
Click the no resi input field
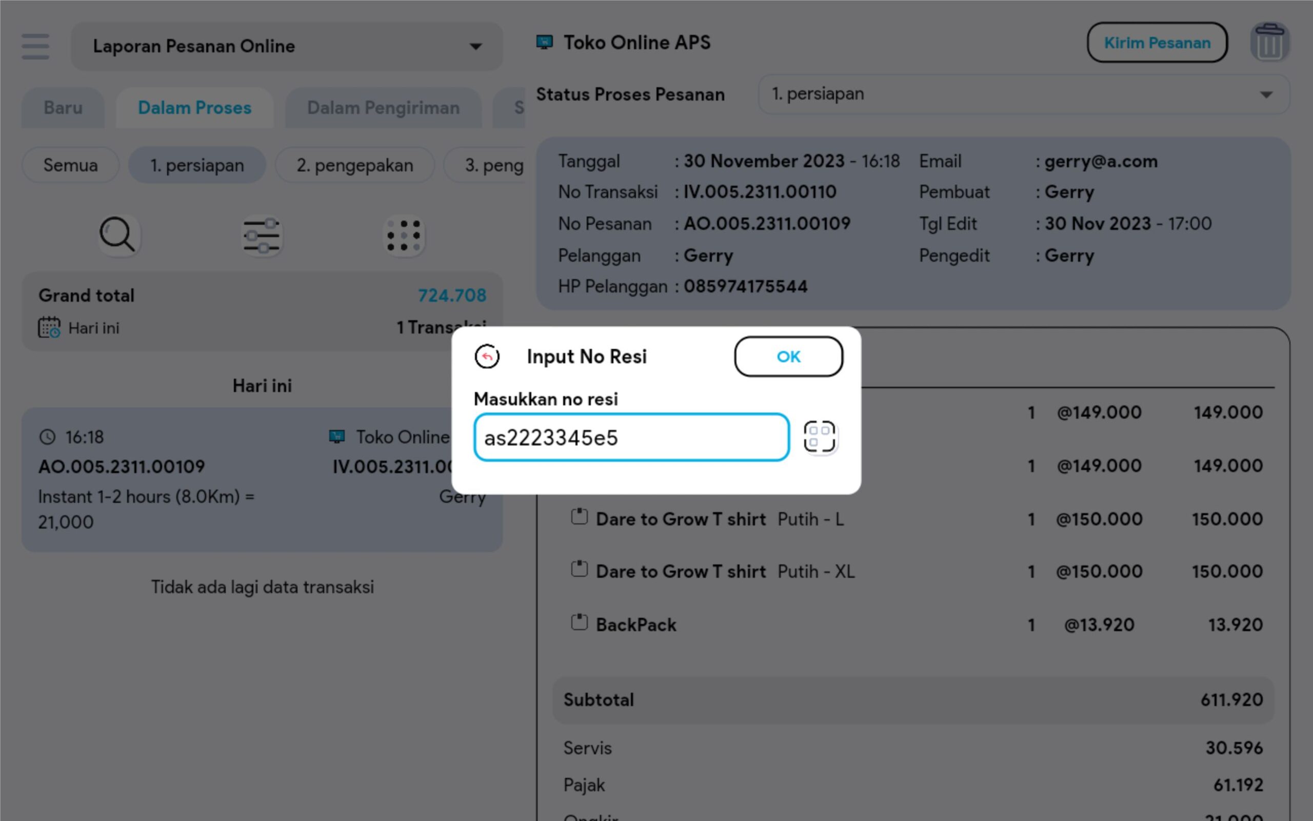click(630, 438)
